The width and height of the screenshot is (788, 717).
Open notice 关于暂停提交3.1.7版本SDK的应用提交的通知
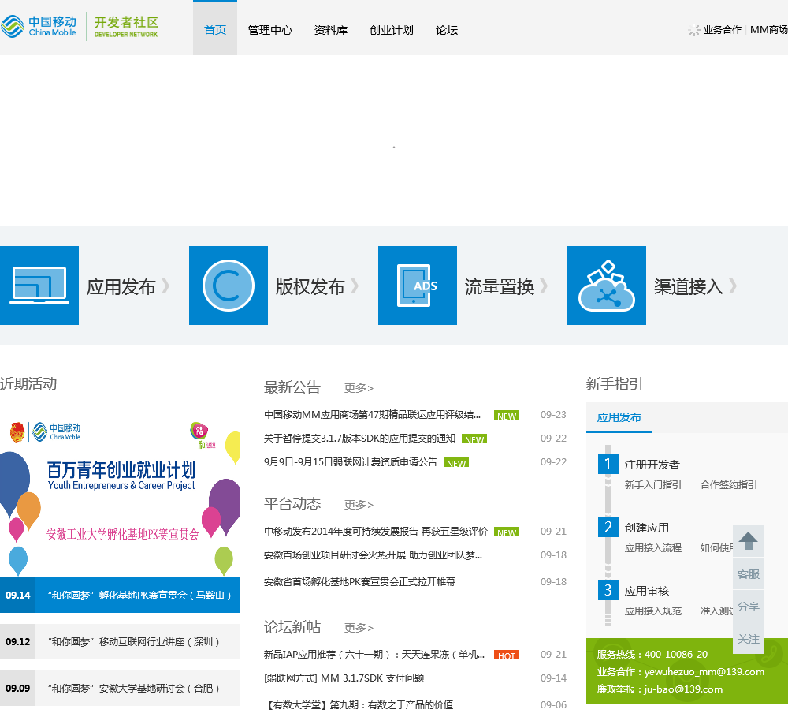[x=359, y=439]
